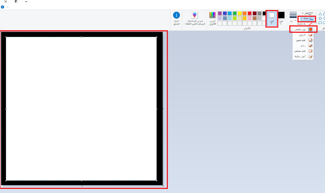Pick the light gray palette swatch
The width and height of the screenshot is (325, 193).
259,19
